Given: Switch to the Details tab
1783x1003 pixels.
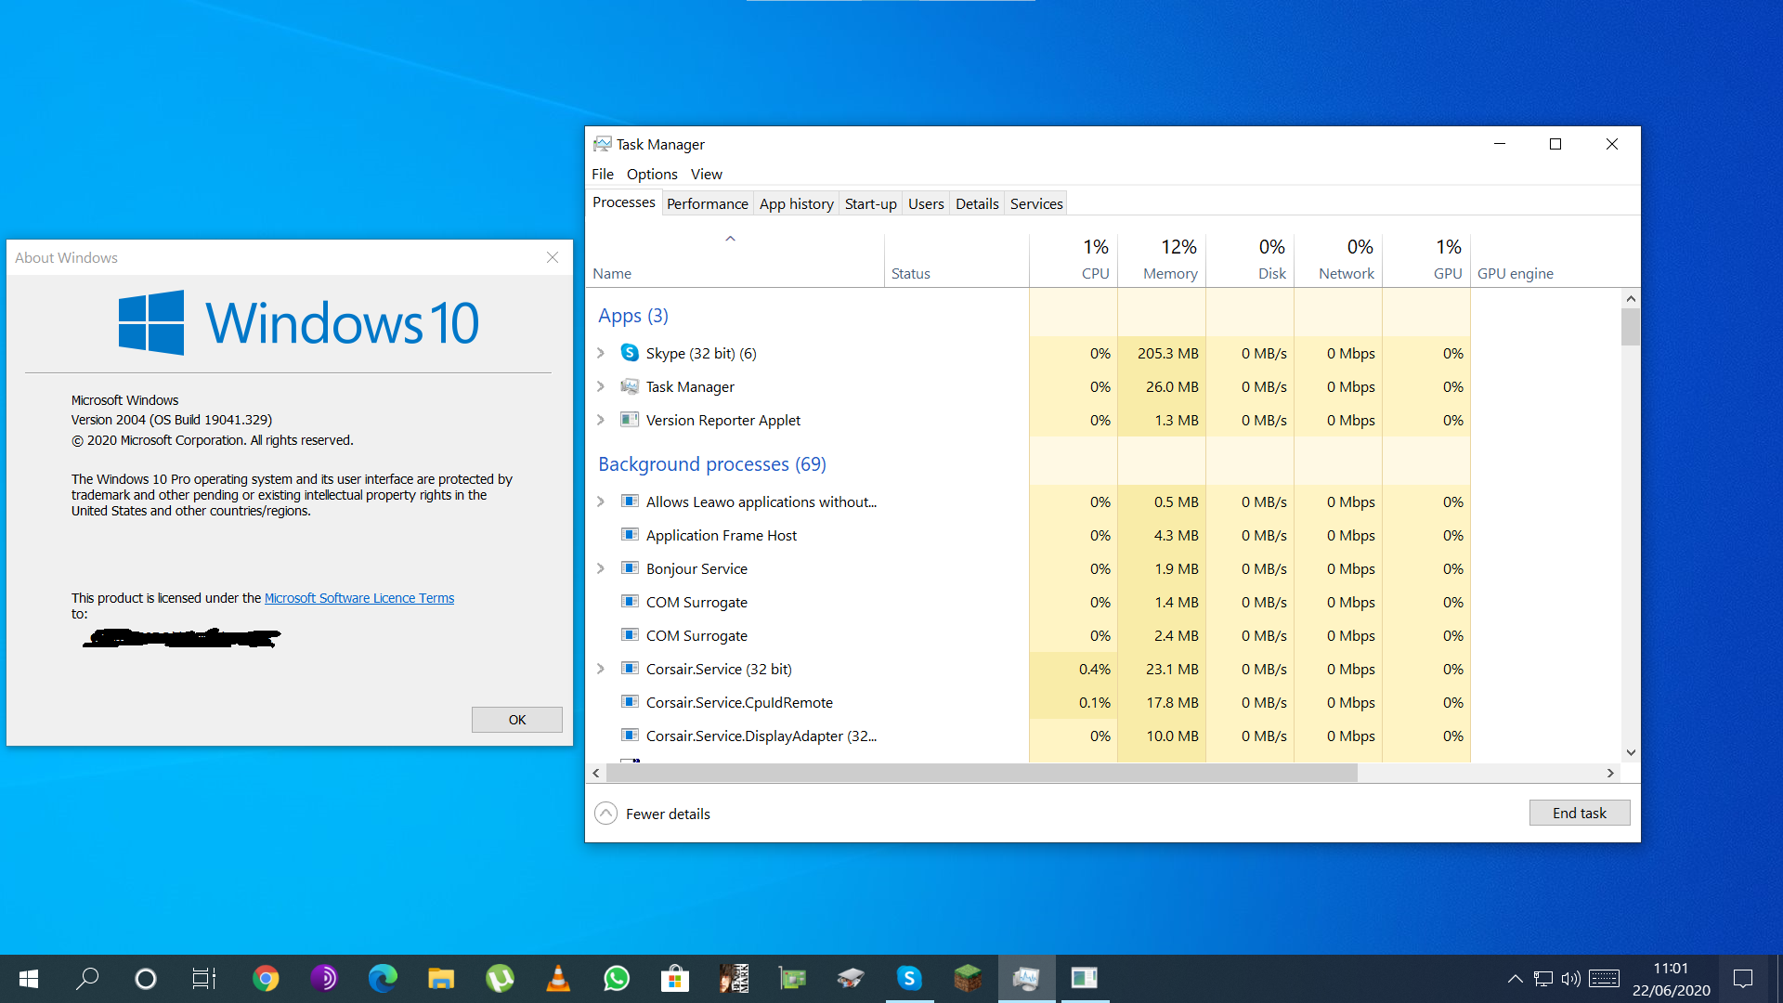Looking at the screenshot, I should (977, 203).
